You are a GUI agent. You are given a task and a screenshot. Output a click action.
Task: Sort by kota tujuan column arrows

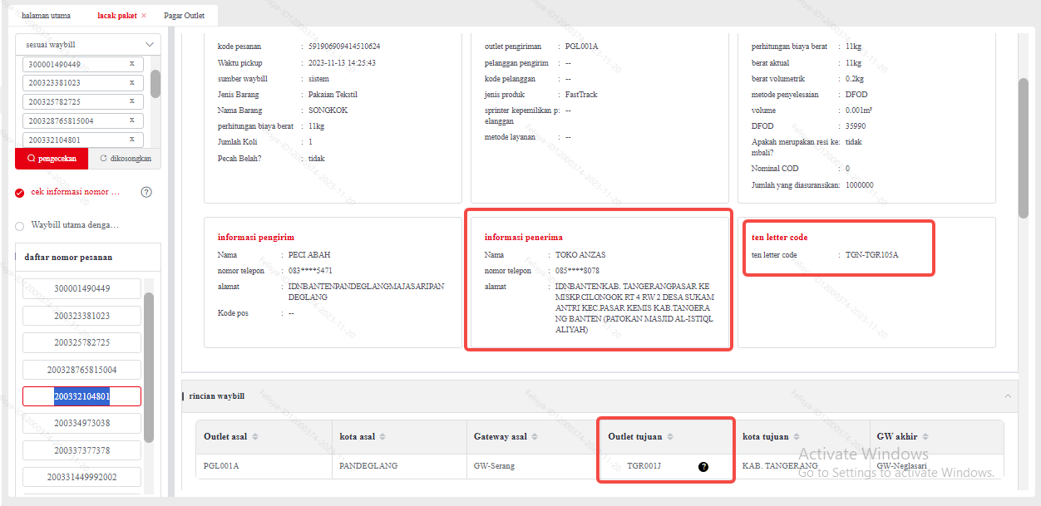point(797,436)
